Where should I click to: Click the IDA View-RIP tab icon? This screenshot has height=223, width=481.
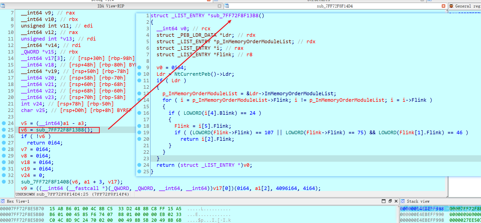(3, 6)
